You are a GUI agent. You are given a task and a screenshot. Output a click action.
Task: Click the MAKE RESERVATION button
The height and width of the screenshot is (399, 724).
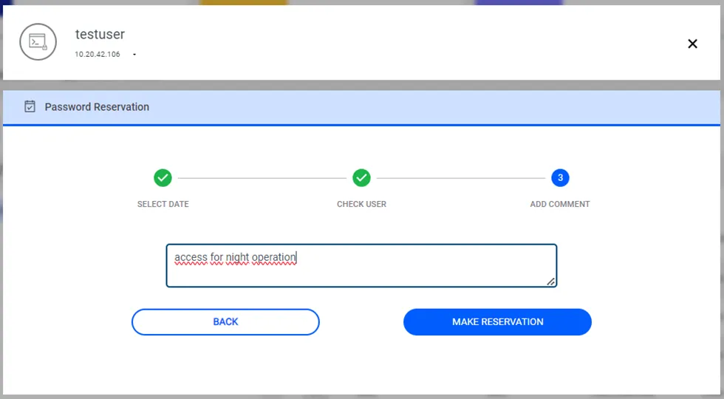[x=497, y=322]
